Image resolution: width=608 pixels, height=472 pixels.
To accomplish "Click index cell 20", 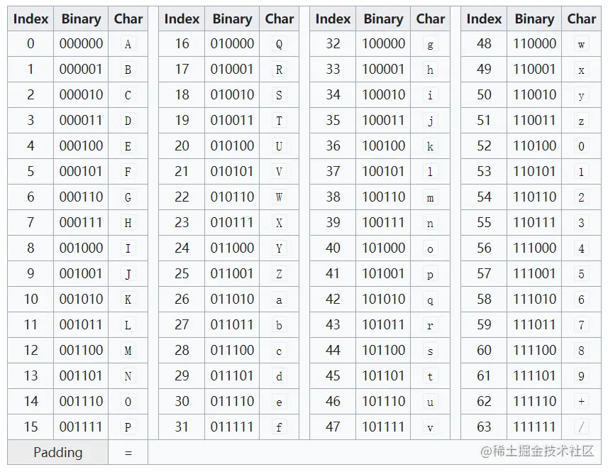I will 182,146.
